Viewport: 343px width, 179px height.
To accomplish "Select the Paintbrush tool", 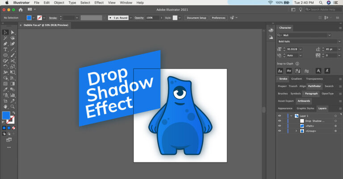I will pos(13,55).
